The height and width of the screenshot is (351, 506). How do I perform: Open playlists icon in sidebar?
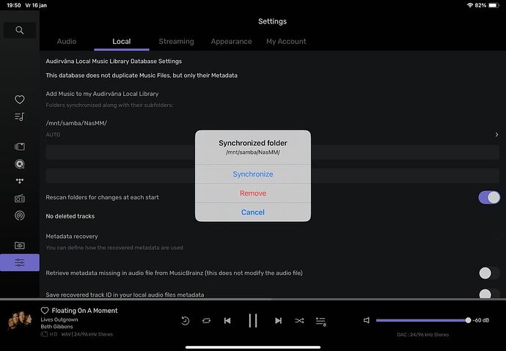point(20,117)
